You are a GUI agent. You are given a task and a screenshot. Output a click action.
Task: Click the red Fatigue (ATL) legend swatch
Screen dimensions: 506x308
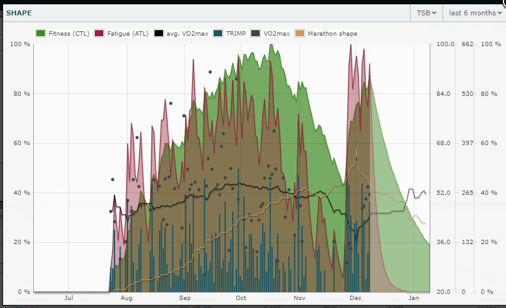(x=100, y=34)
